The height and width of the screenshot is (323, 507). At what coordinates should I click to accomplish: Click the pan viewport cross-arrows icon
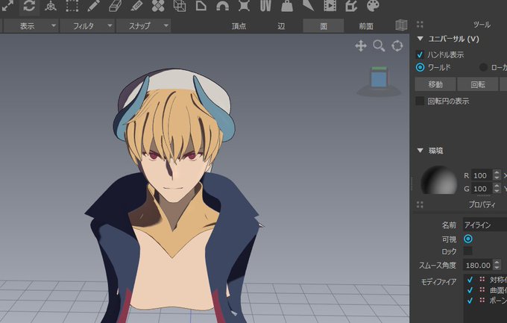click(x=361, y=46)
